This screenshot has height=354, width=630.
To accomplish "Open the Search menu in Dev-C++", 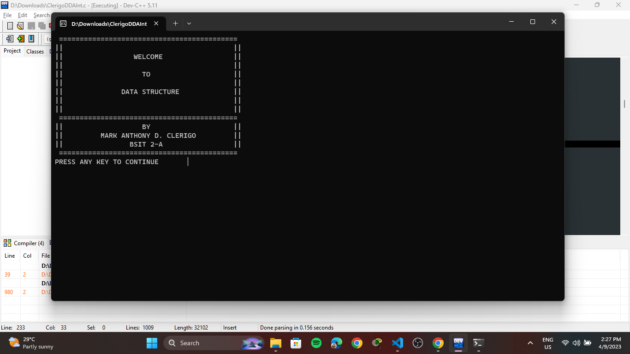I will point(41,15).
